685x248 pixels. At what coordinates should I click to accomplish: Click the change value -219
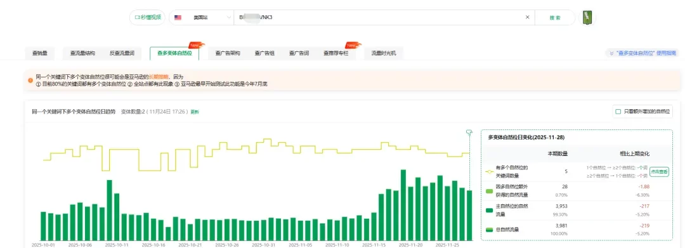[x=644, y=225]
